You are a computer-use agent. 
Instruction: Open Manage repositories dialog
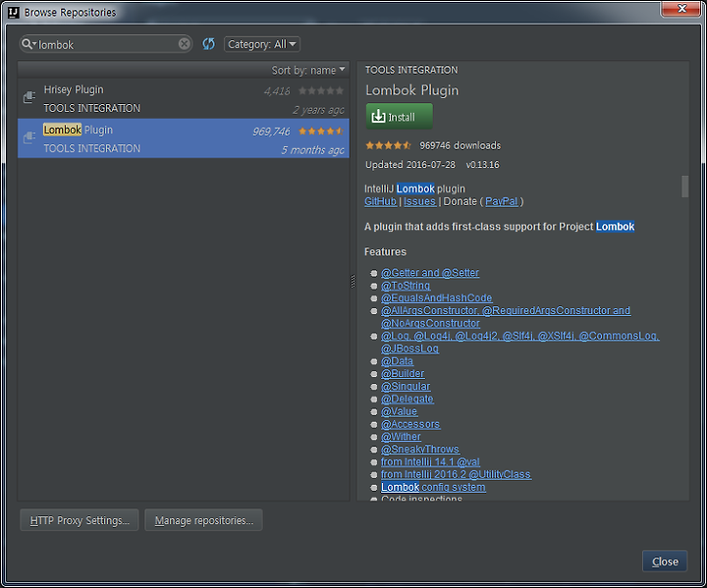click(x=204, y=520)
